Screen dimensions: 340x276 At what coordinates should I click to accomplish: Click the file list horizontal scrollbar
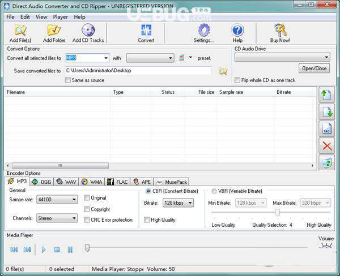coord(60,166)
